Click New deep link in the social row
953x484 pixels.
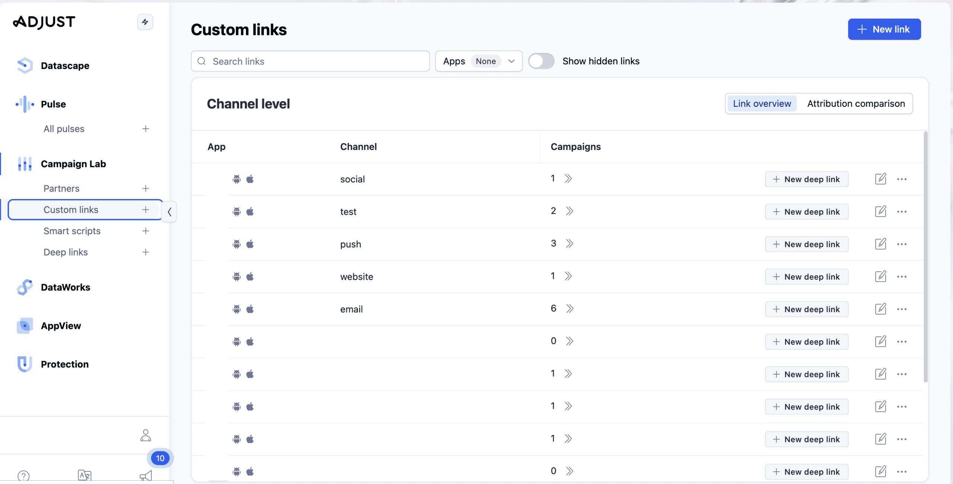pos(807,179)
